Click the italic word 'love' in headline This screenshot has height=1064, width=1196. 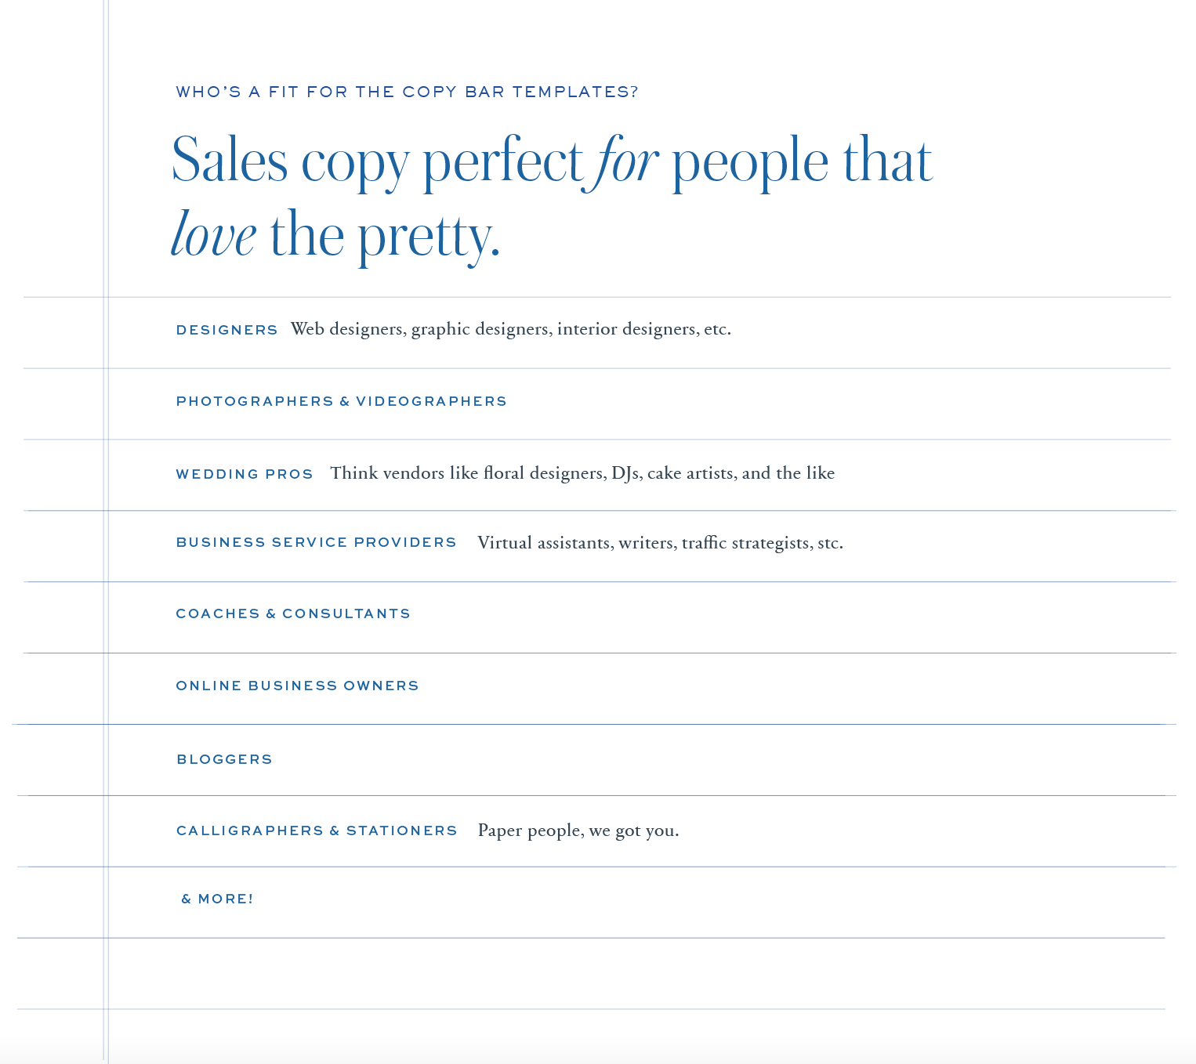pos(214,234)
